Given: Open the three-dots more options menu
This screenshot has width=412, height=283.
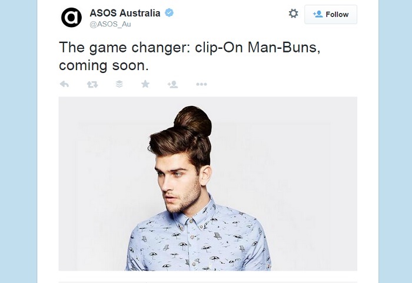Looking at the screenshot, I should pos(201,84).
